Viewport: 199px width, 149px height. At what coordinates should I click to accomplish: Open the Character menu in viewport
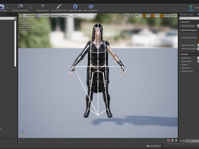54,16
